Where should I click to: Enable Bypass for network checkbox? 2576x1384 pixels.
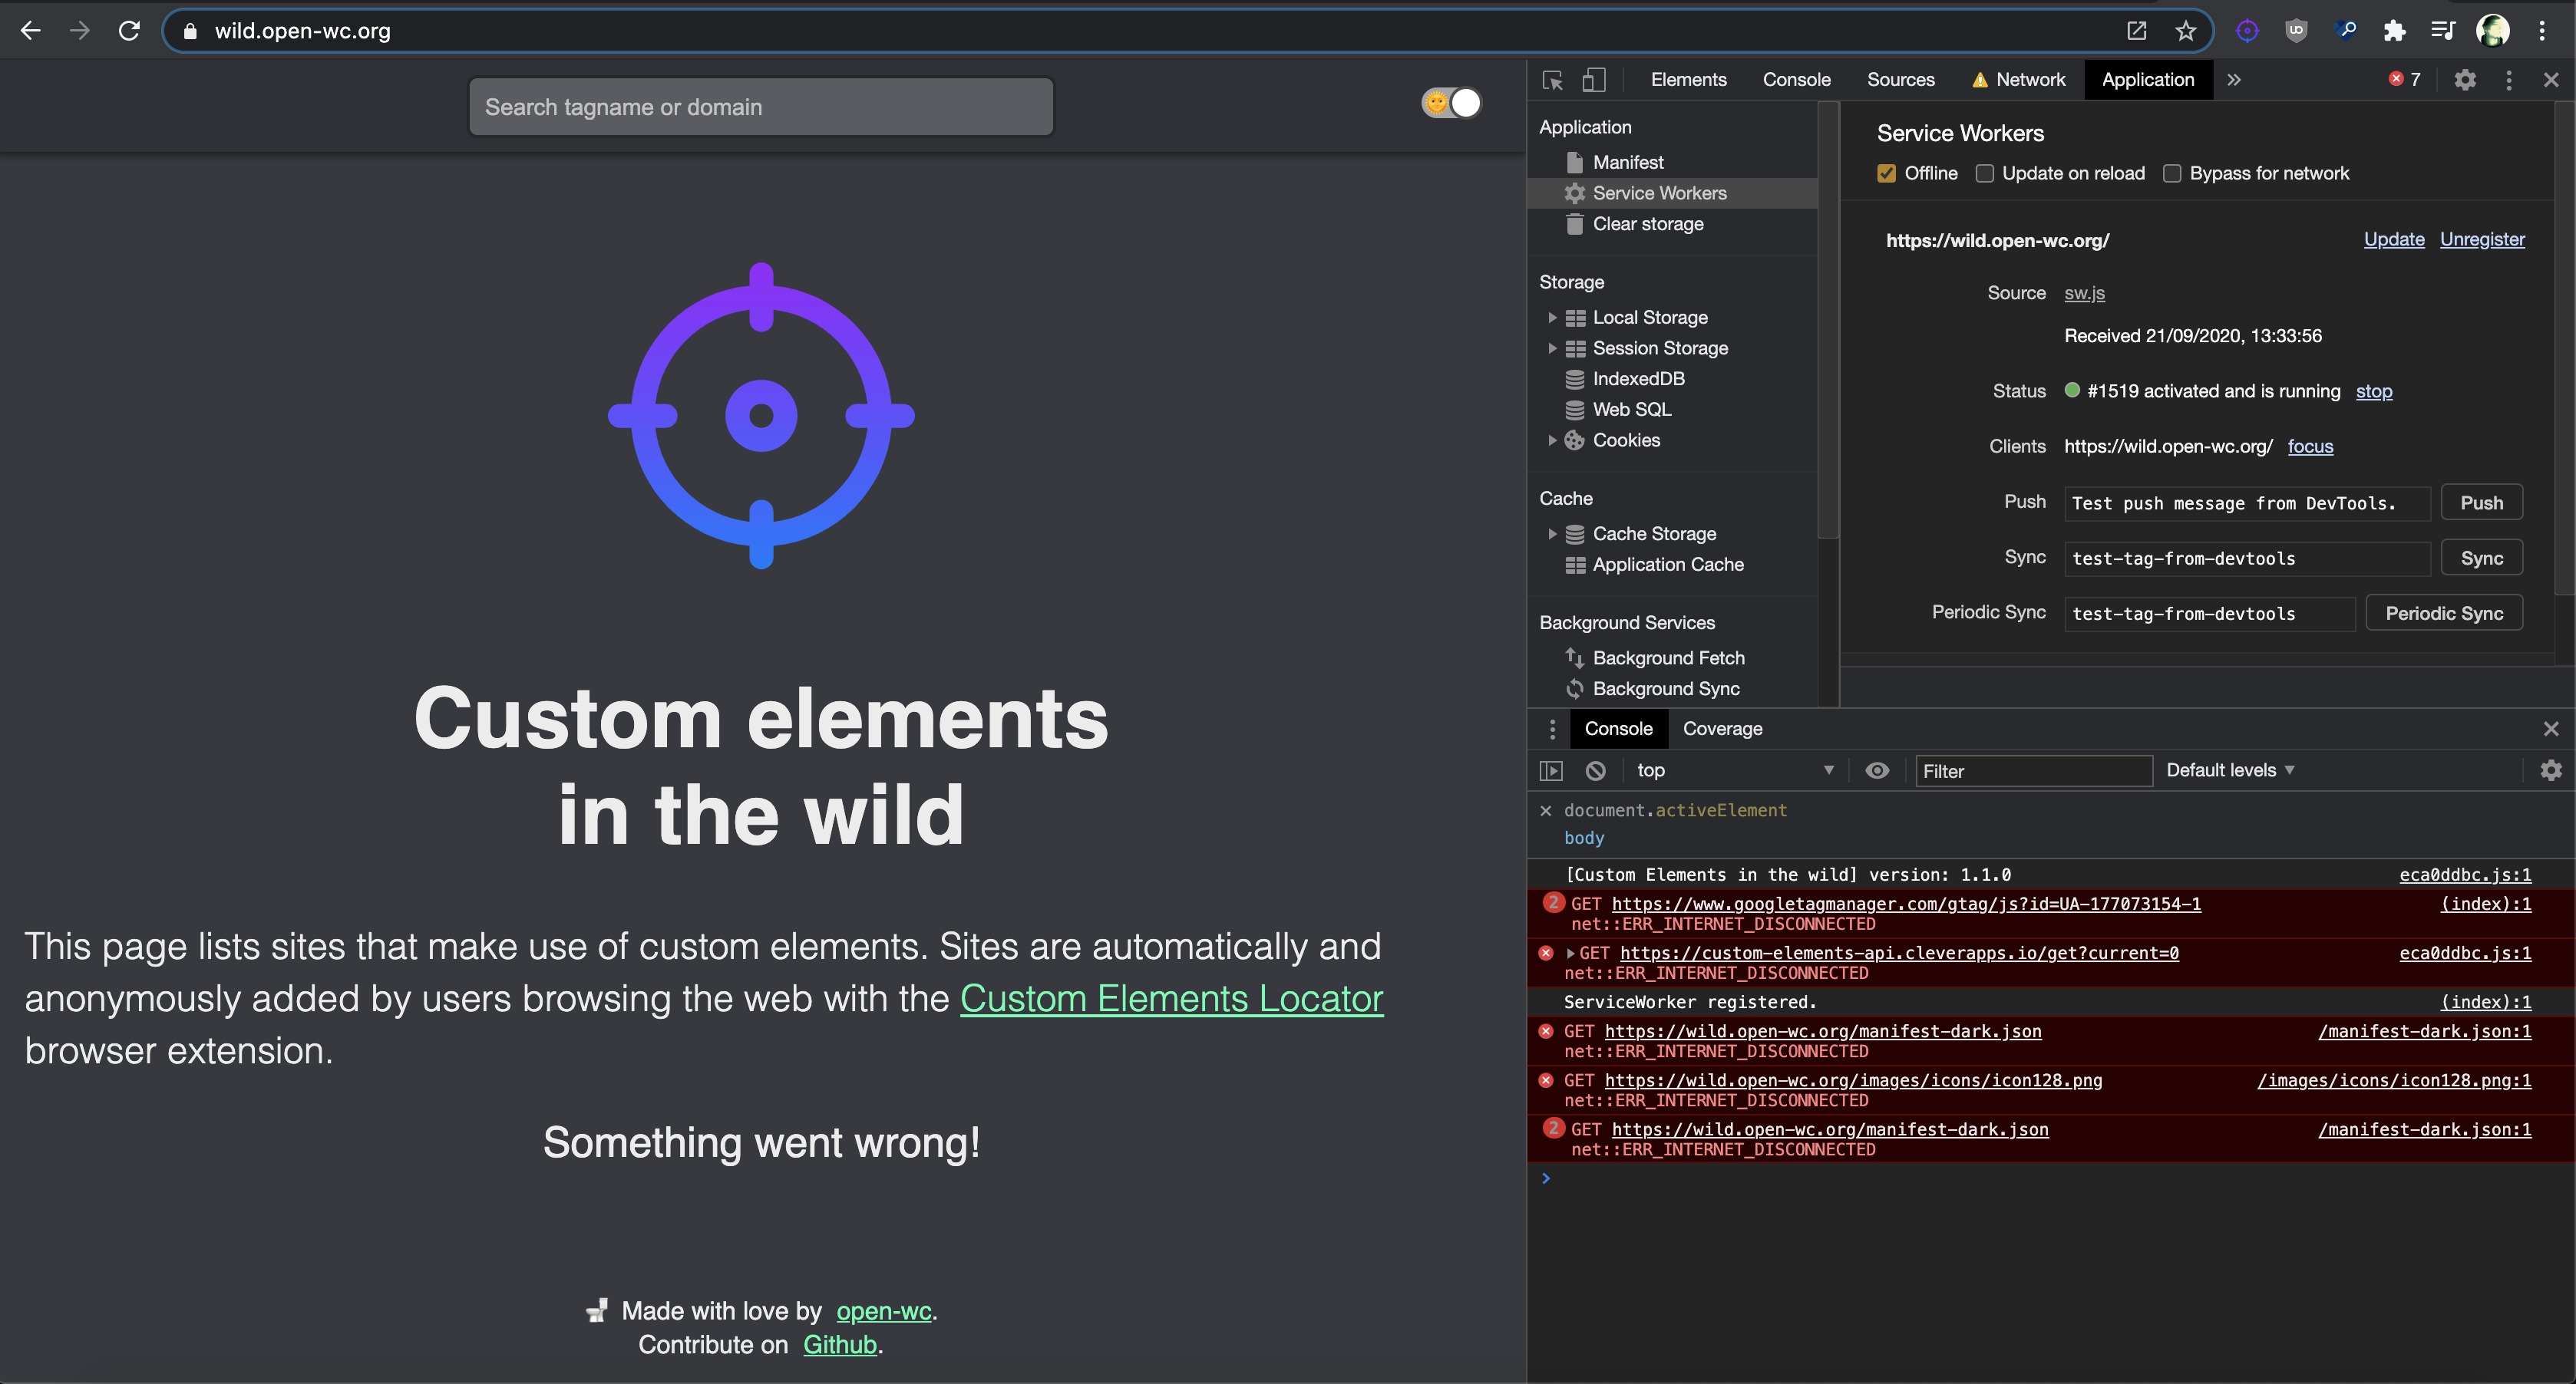[x=2172, y=174]
